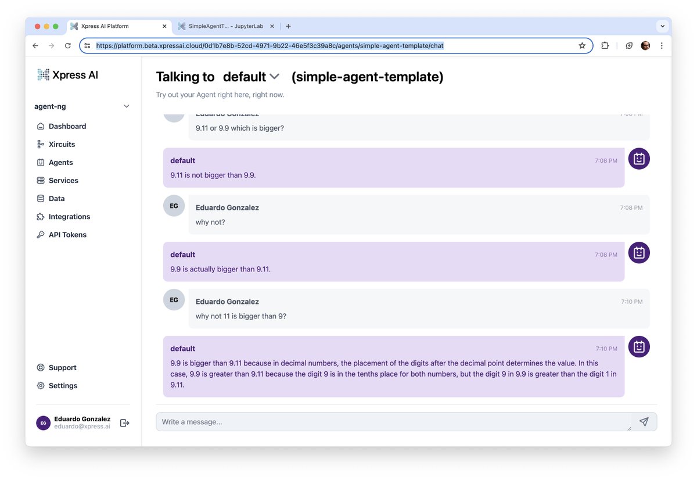697x480 pixels.
Task: Click the message text 'why not?'
Action: 210,222
